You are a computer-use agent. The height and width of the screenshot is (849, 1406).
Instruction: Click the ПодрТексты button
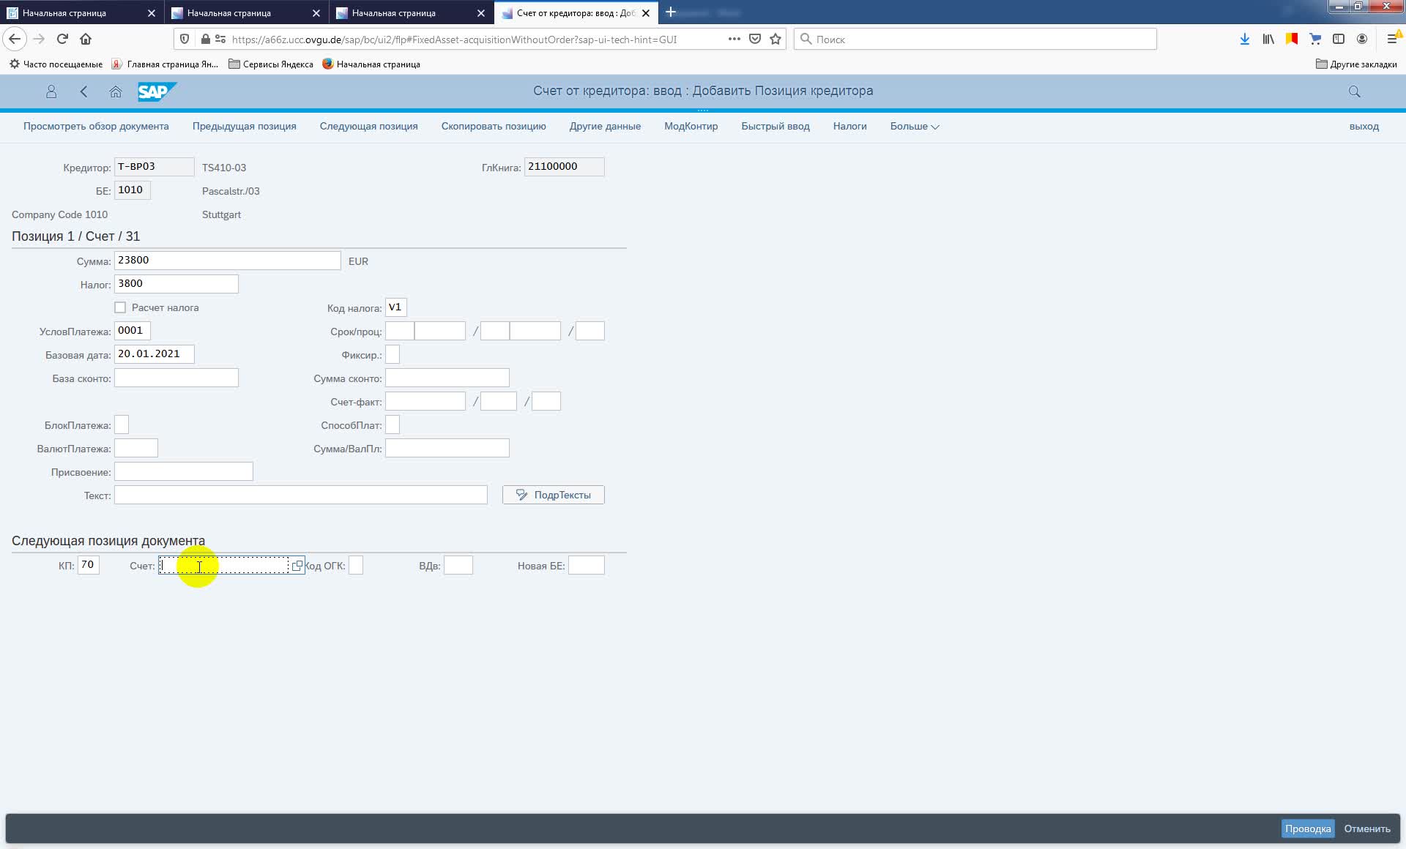pos(554,495)
